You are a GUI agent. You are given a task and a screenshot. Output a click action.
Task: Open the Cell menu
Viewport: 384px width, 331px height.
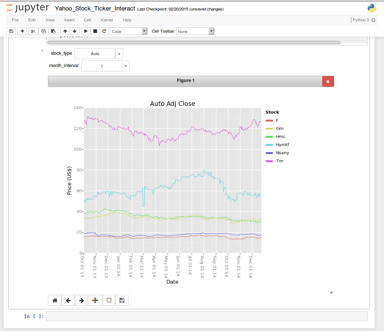[x=88, y=20]
